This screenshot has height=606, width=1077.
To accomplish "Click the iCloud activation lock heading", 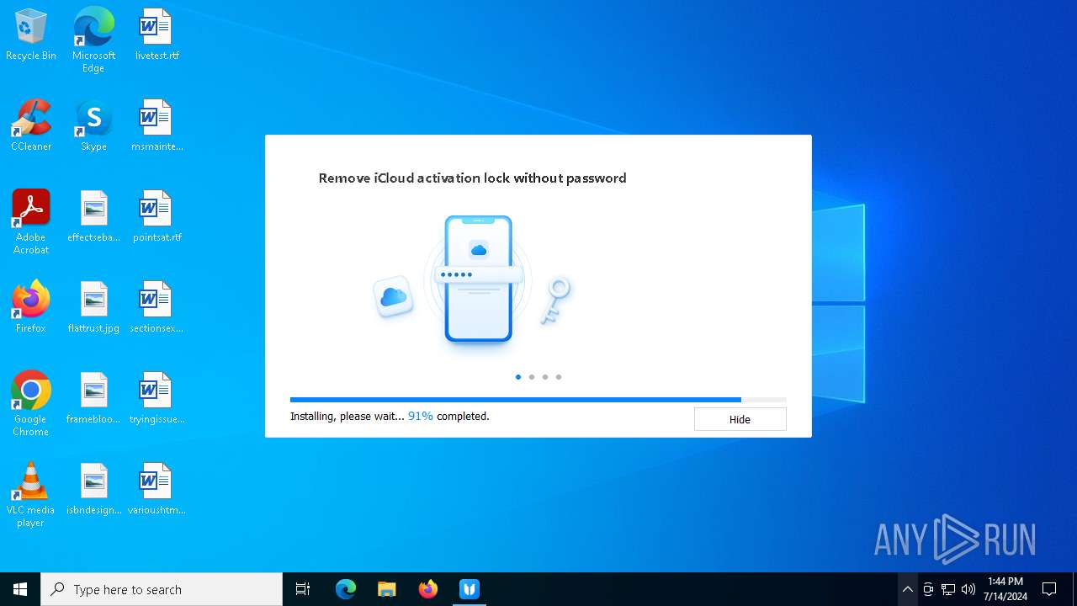I will [472, 178].
